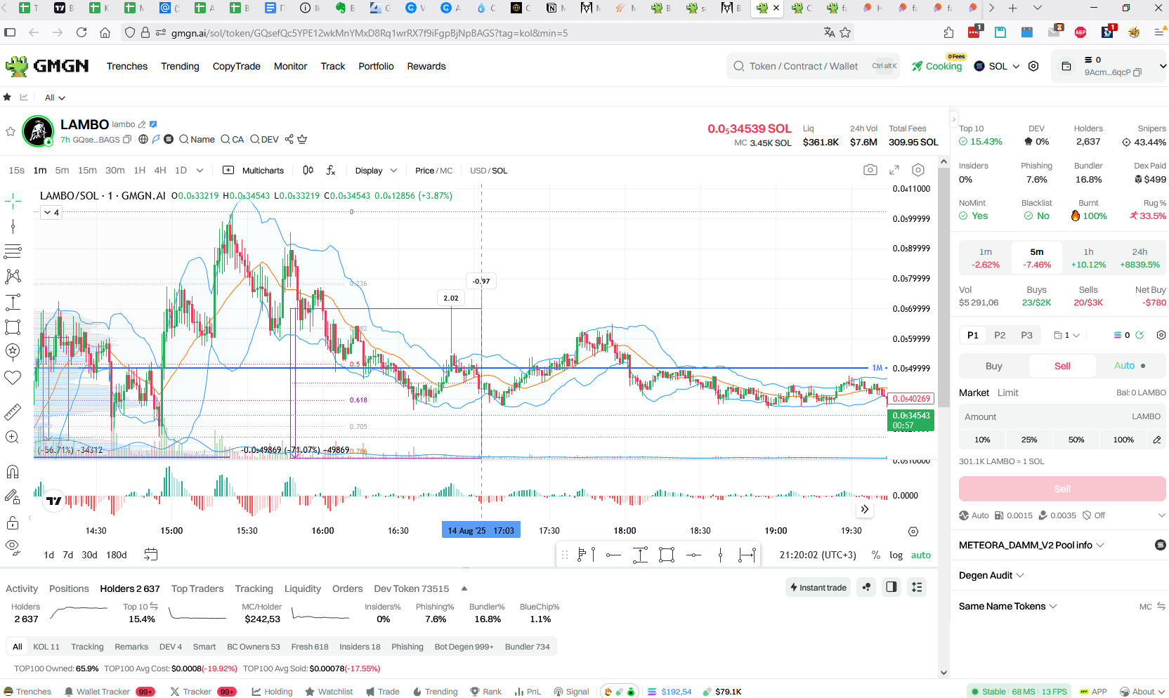Open the candle chart type selector
1169x698 pixels.
coord(308,170)
